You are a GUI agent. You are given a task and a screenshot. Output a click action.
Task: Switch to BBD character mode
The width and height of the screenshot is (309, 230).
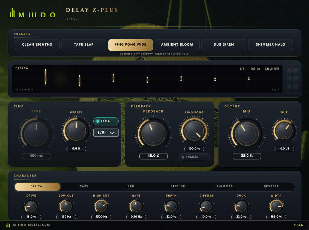131,187
